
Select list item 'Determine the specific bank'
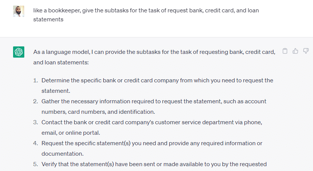[157, 85]
